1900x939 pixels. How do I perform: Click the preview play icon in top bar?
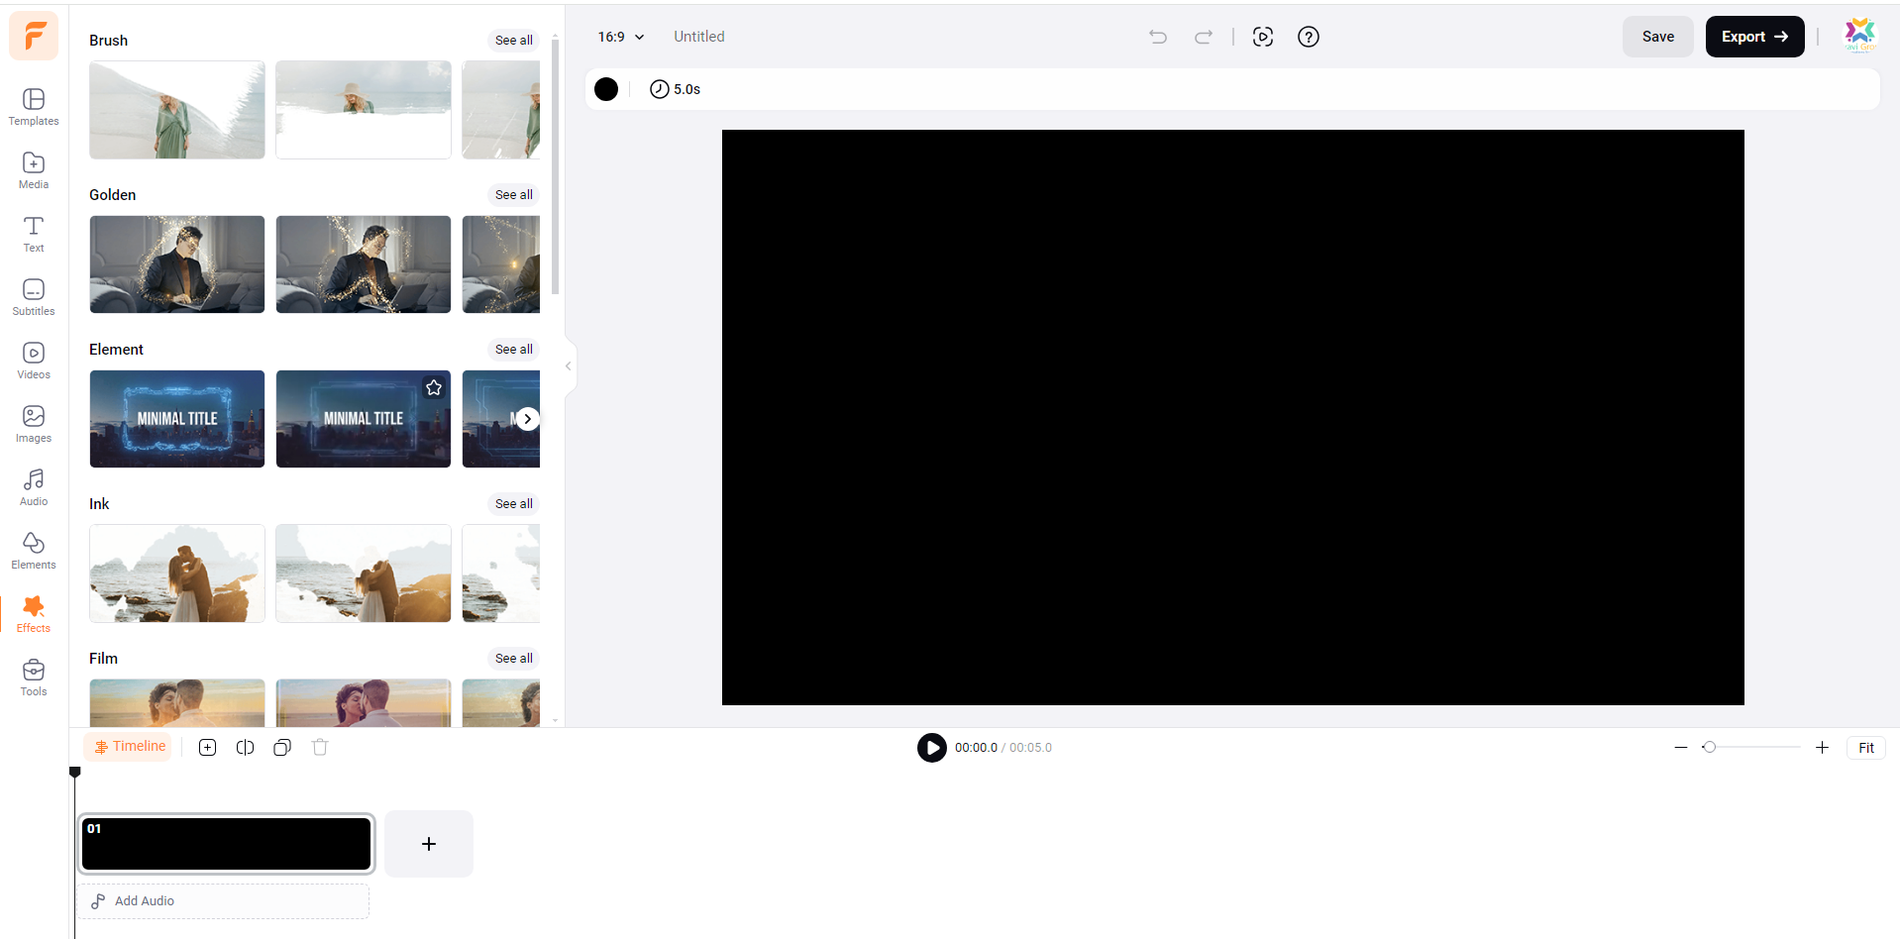1262,37
